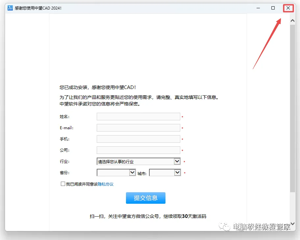Focus the 手机 input field
The image size is (300, 240).
click(138, 139)
